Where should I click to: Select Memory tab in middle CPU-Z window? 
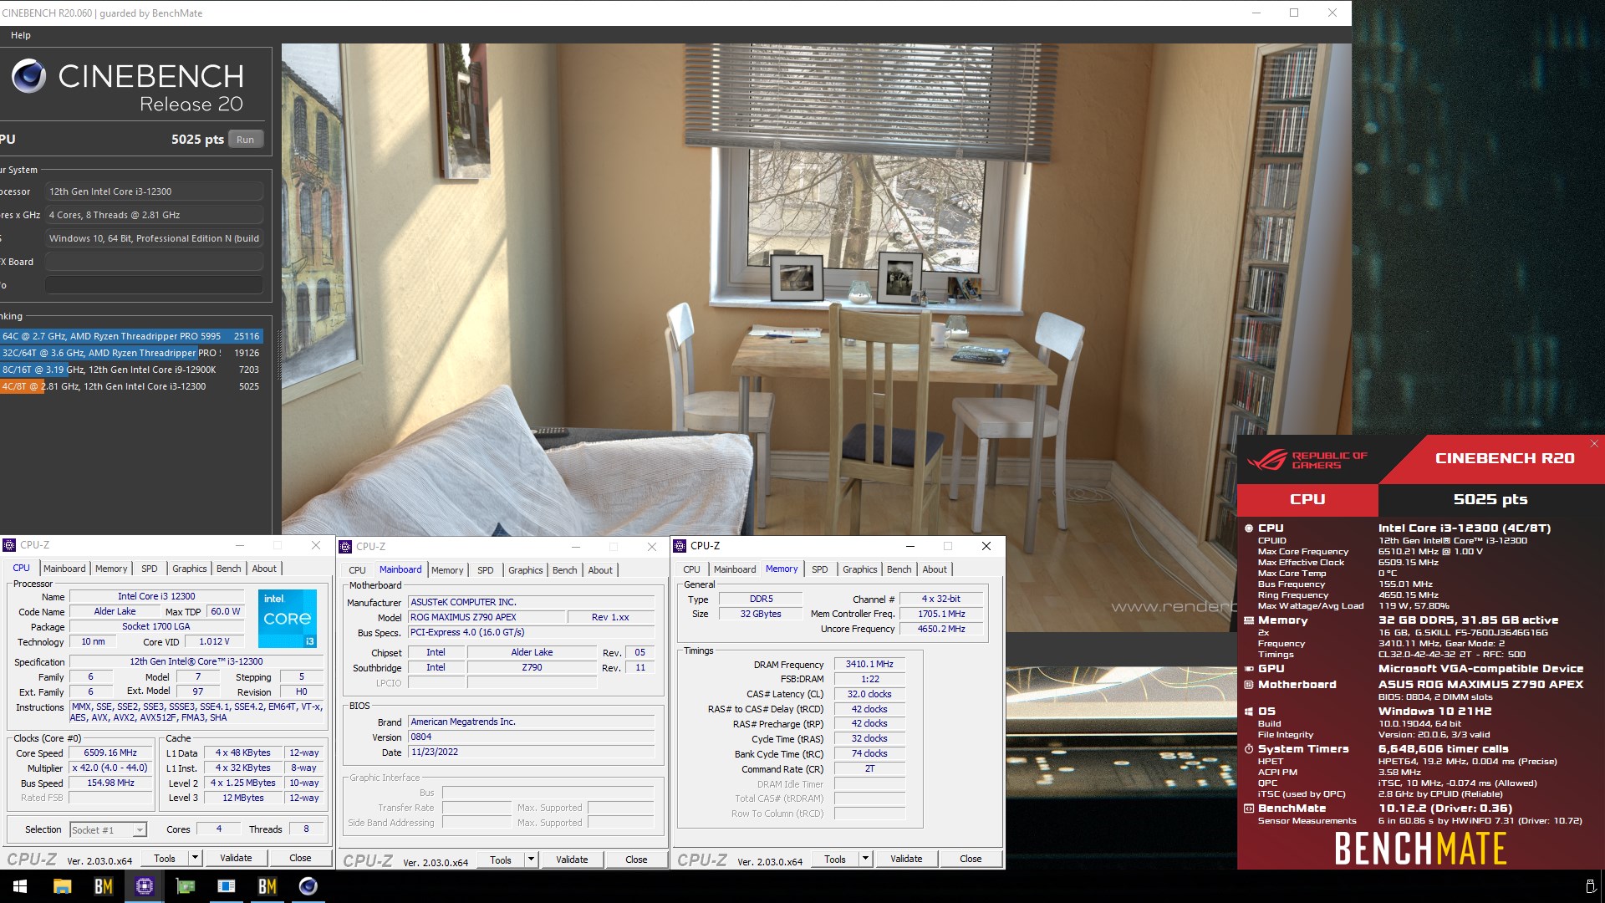[x=447, y=570]
